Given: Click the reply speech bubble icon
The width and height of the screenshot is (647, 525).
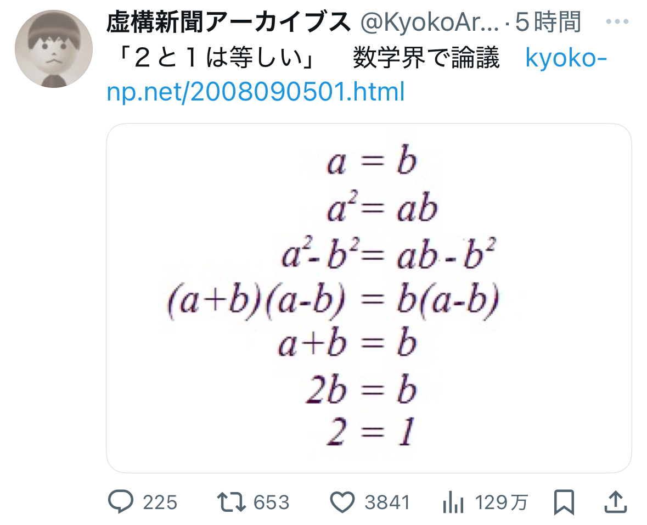Looking at the screenshot, I should click(120, 501).
